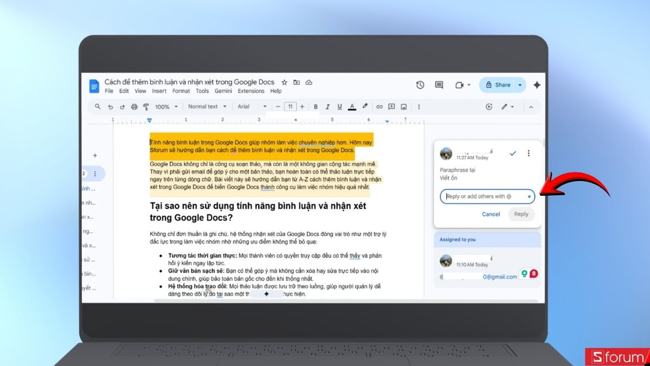This screenshot has width=650, height=366.
Task: Open zoom level 100% dropdown
Action: [x=166, y=107]
